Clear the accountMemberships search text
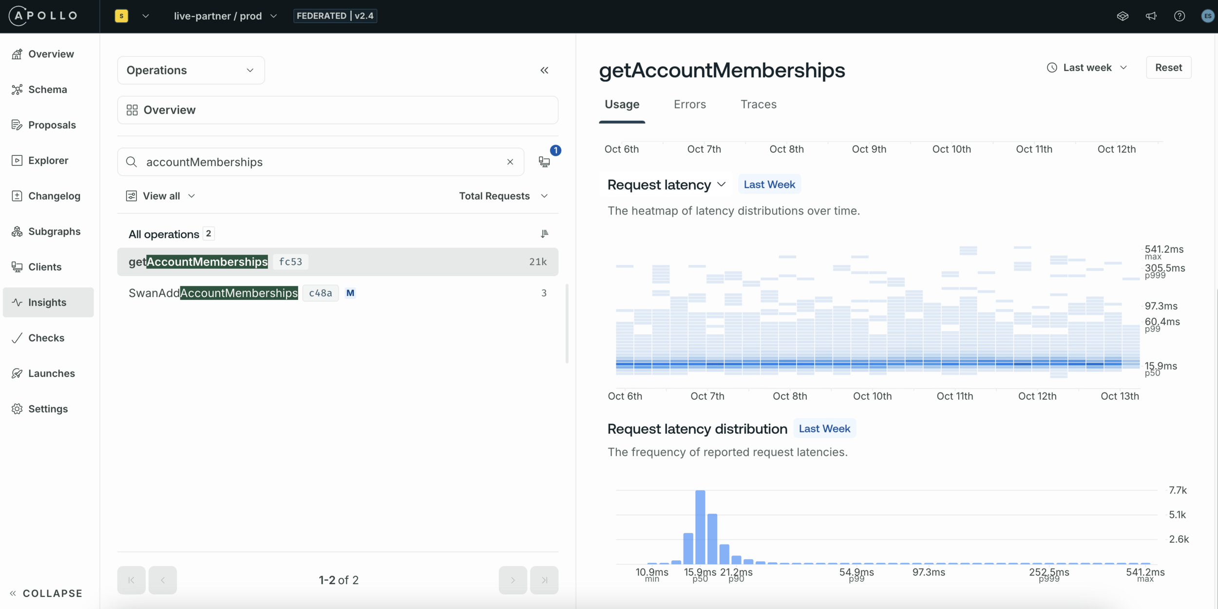1218x609 pixels. 510,162
